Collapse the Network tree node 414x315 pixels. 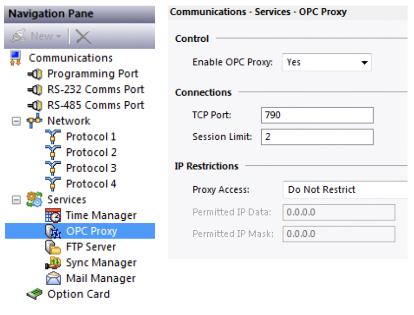coord(16,121)
